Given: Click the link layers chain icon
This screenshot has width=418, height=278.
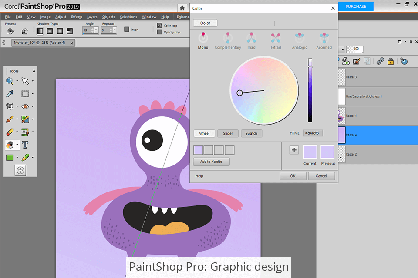Looking at the screenshot, I should pos(380,61).
